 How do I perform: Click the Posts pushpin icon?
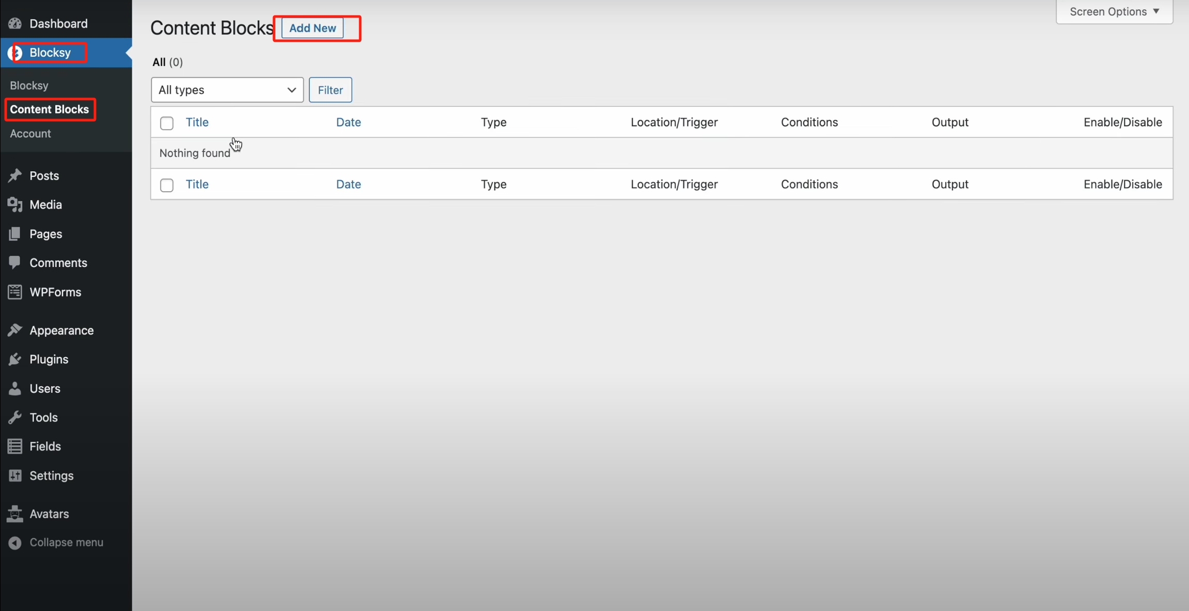[15, 176]
